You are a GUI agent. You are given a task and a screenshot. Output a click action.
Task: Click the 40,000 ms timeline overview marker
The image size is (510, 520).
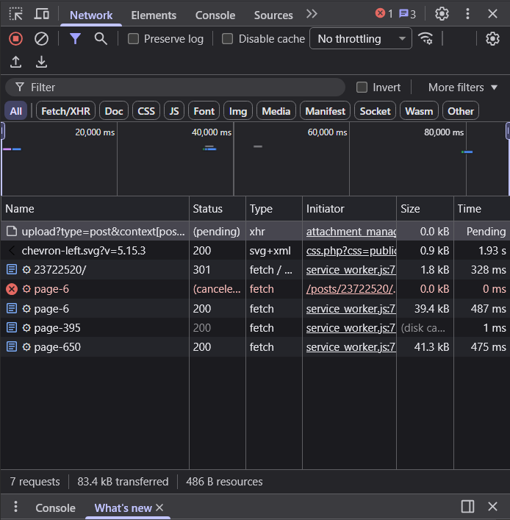click(x=212, y=132)
